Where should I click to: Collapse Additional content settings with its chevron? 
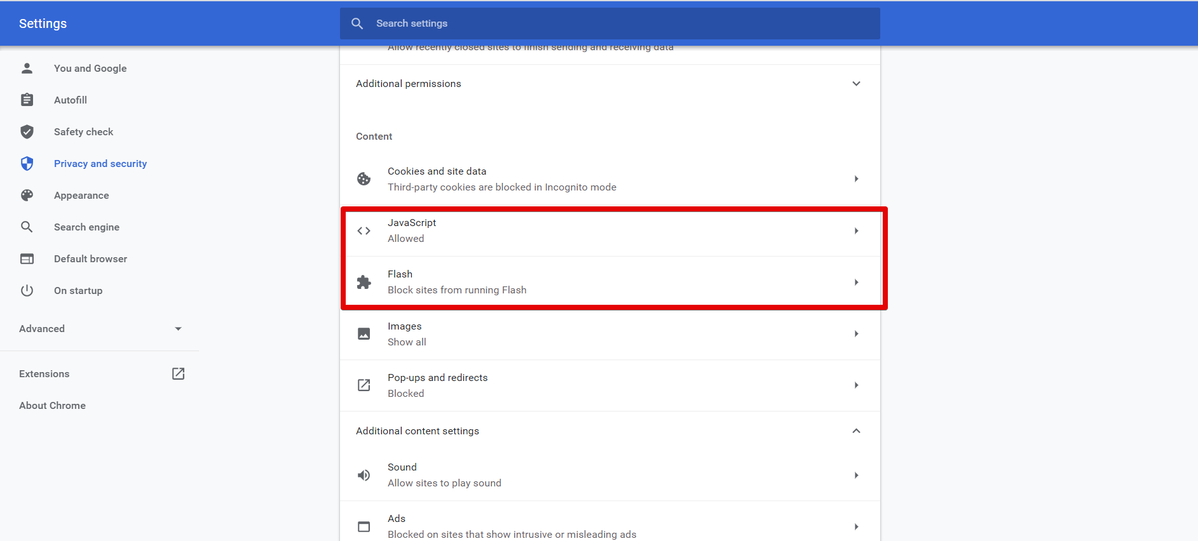(856, 431)
